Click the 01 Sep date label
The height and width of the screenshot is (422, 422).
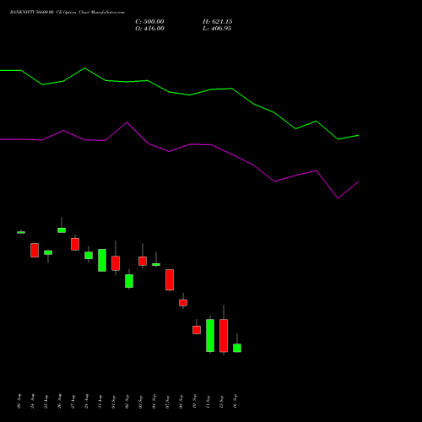tap(114, 401)
